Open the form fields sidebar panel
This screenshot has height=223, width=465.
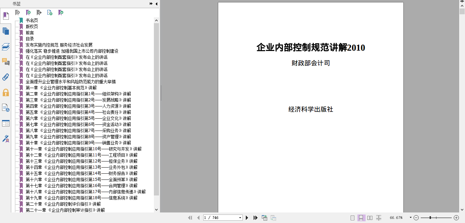(6, 123)
